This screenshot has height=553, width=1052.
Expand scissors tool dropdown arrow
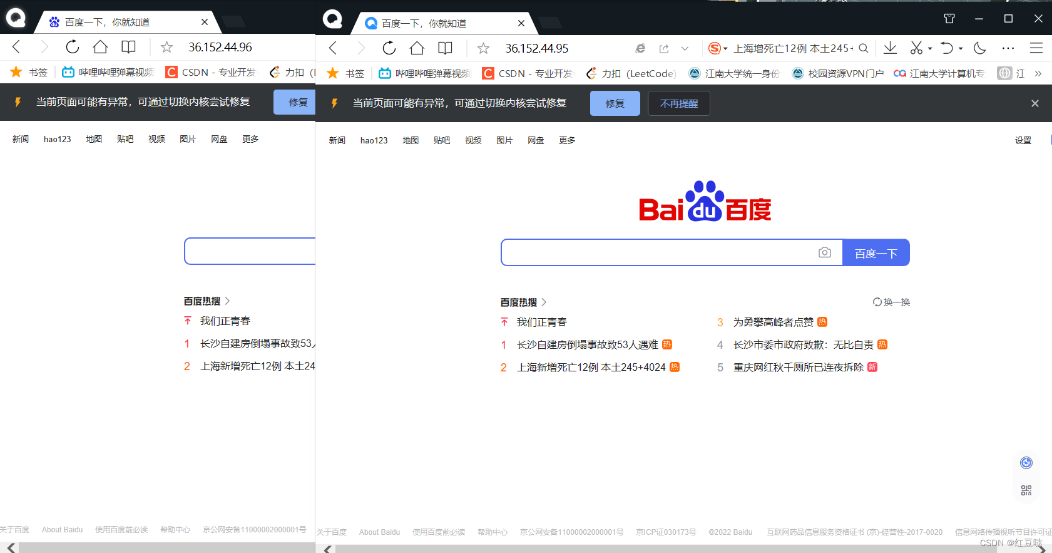point(930,49)
